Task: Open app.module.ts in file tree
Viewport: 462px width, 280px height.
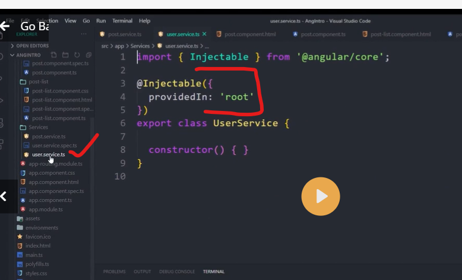Action: [45, 209]
